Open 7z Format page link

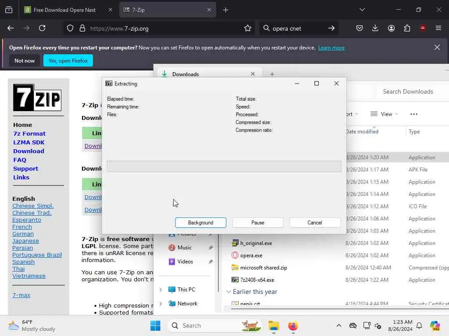29,134
